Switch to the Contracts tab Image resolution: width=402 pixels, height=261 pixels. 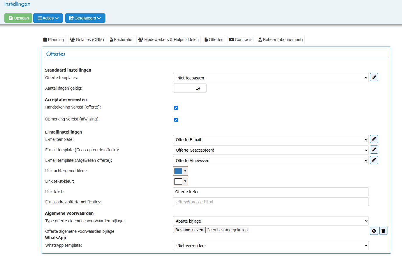click(241, 40)
